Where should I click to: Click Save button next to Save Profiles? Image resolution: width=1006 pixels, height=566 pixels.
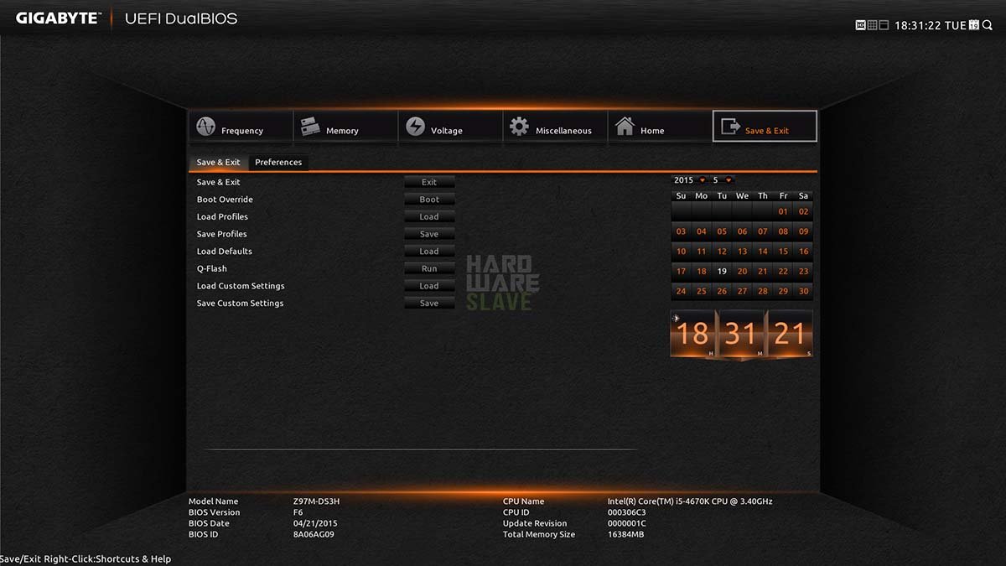click(x=429, y=234)
